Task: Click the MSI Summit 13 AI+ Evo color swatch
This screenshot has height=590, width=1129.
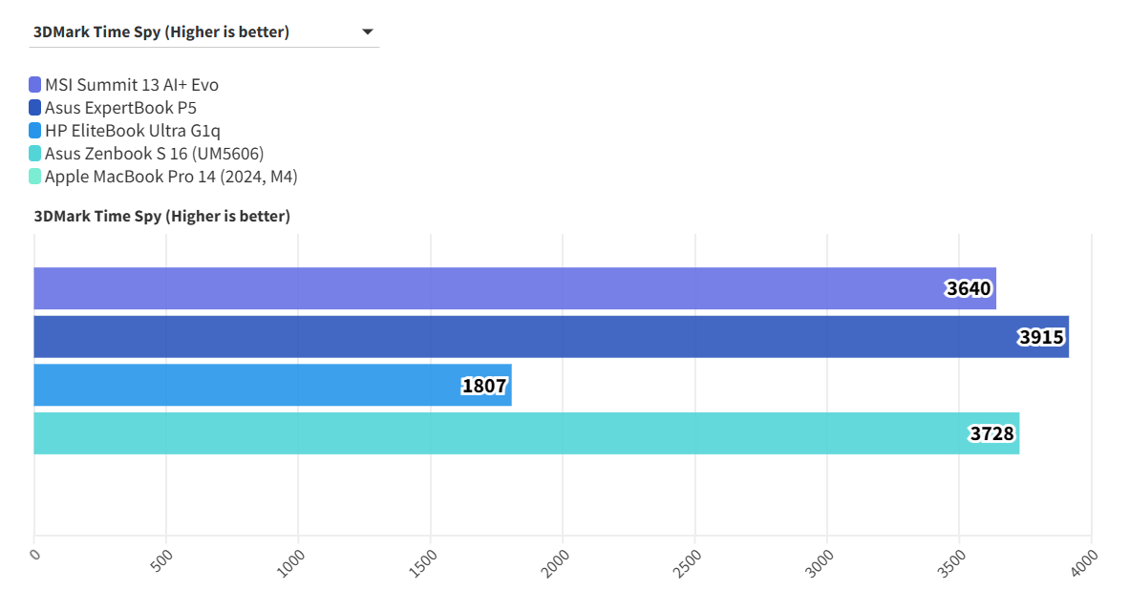Action: pos(35,85)
